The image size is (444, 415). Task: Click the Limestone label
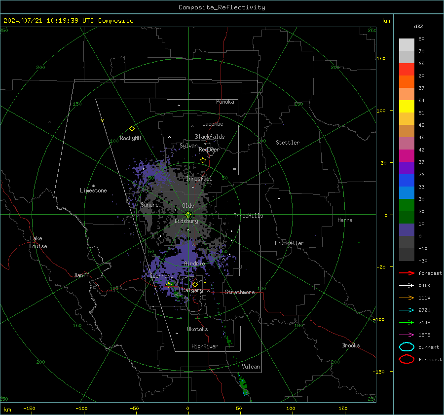point(93,190)
